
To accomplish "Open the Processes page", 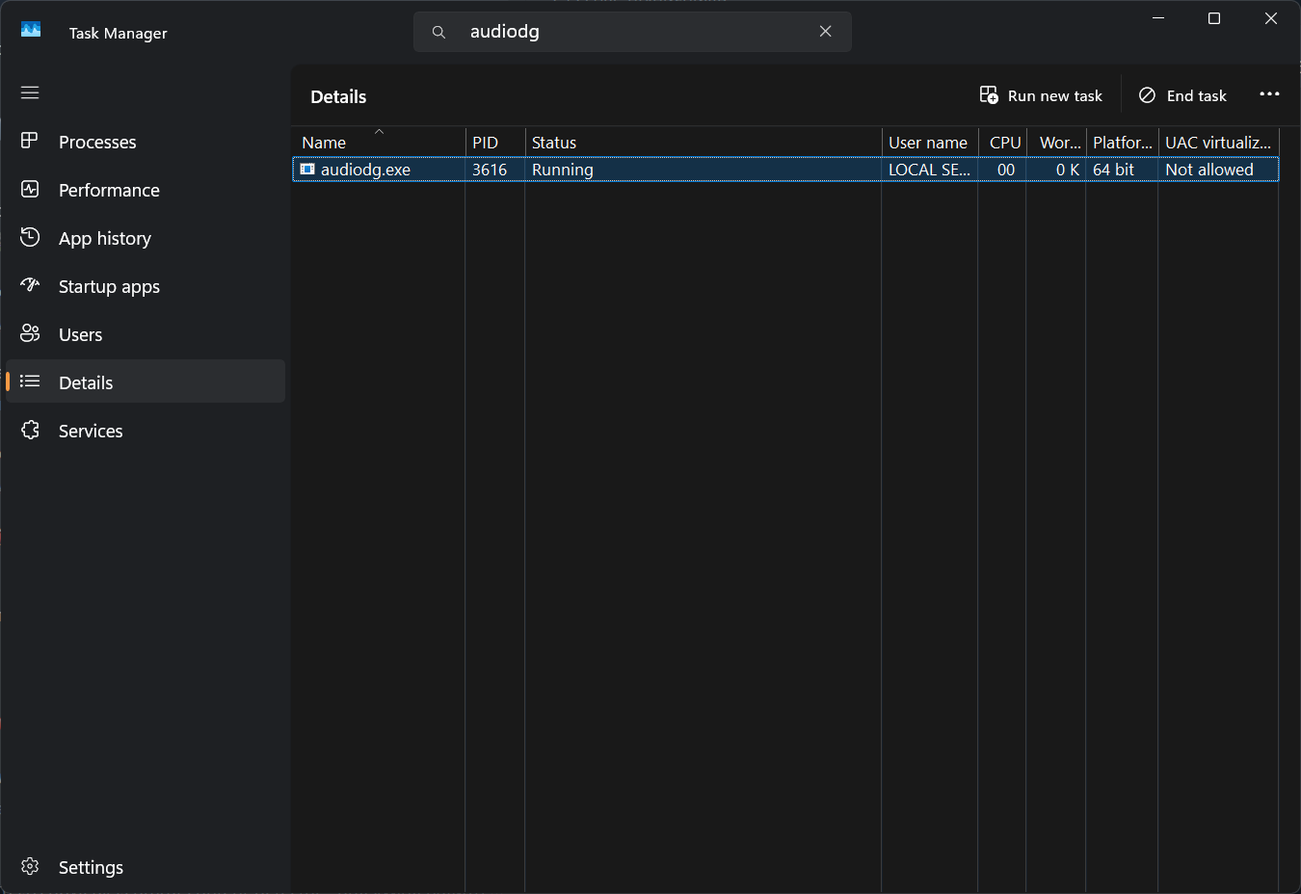I will [96, 142].
